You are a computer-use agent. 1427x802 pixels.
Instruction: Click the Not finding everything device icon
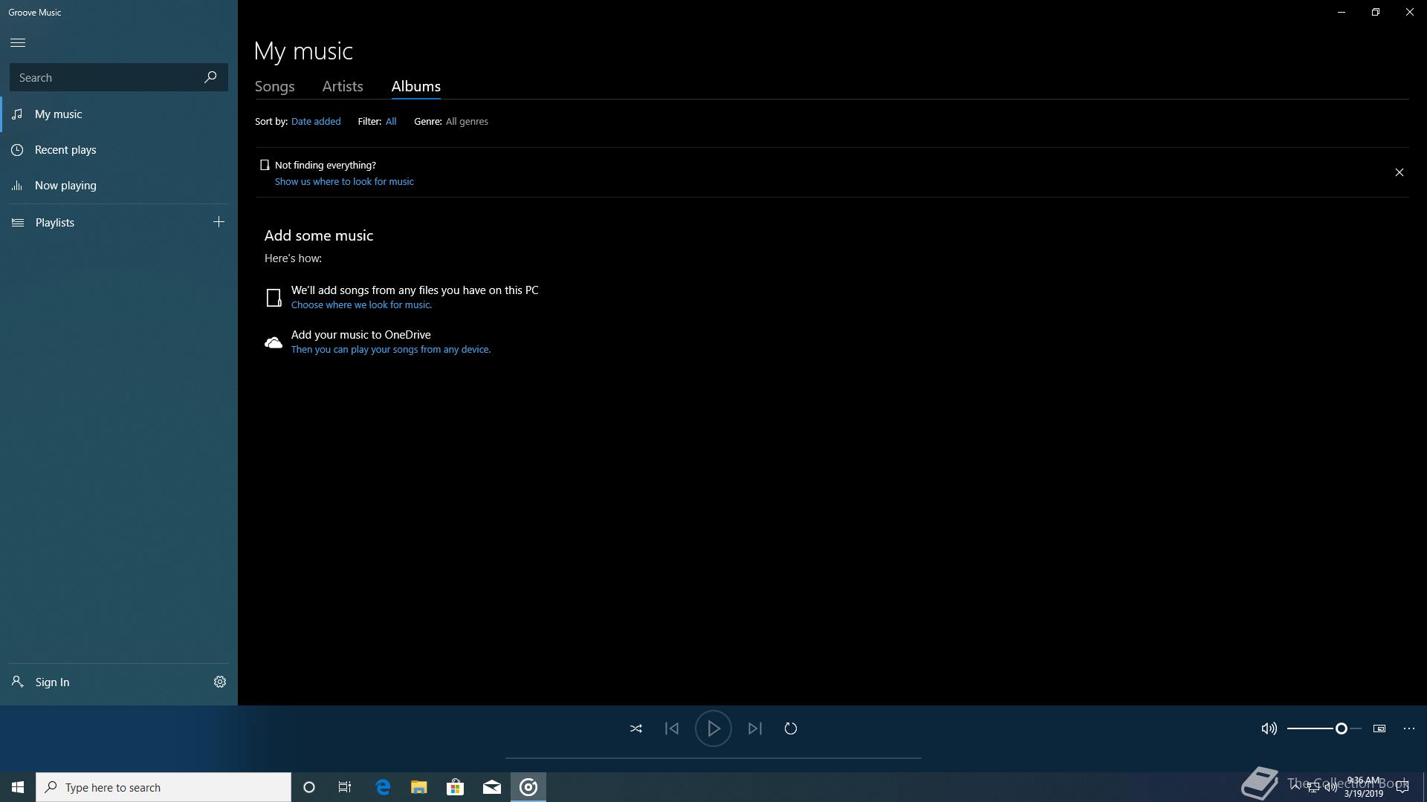265,165
